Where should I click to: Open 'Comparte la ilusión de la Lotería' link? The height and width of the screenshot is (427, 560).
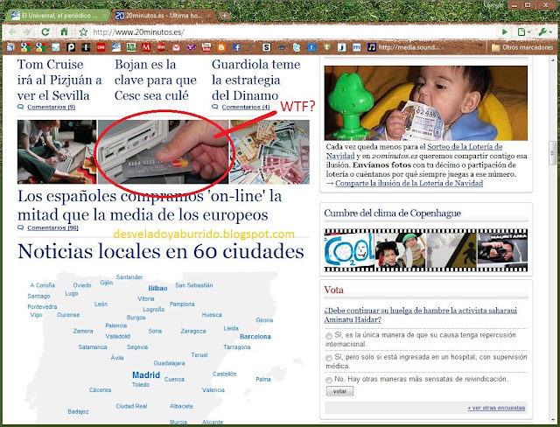409,183
